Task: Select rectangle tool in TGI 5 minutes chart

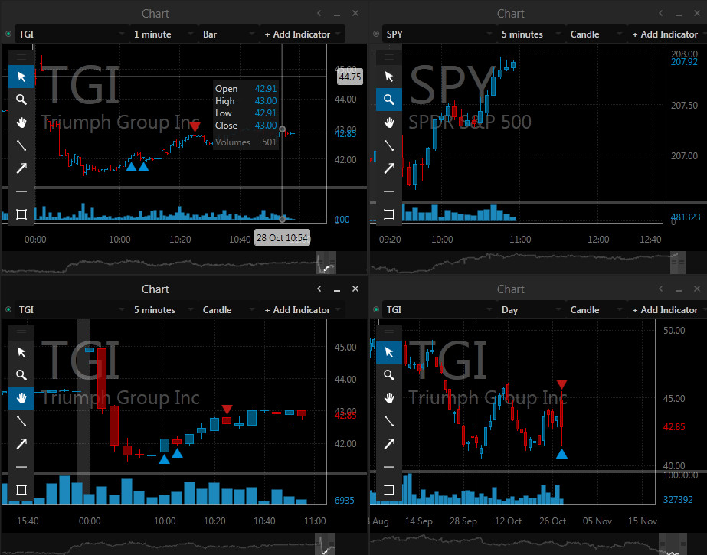Action: [x=21, y=490]
